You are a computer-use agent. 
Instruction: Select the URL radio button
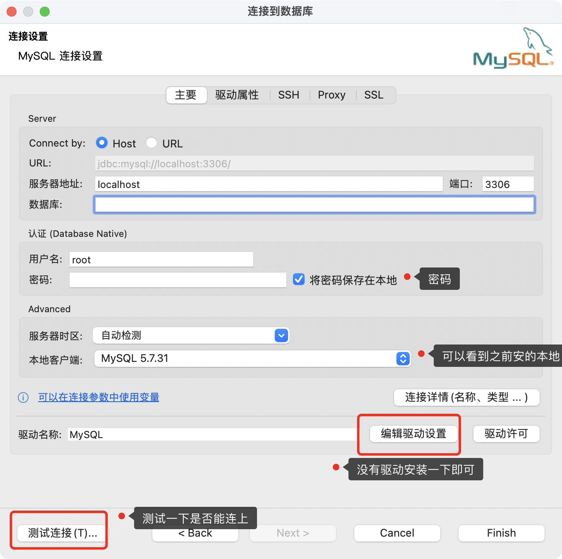[x=151, y=143]
